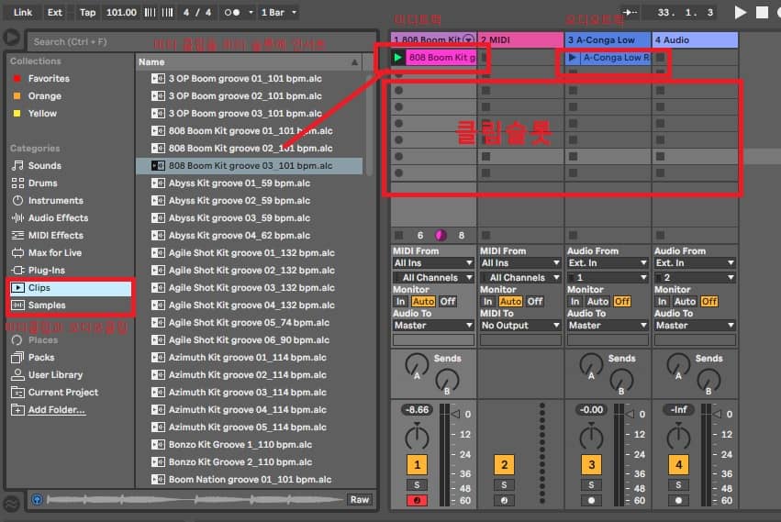Viewport: 781px width, 522px height.
Task: Open Plug-Ins category
Action: (46, 271)
